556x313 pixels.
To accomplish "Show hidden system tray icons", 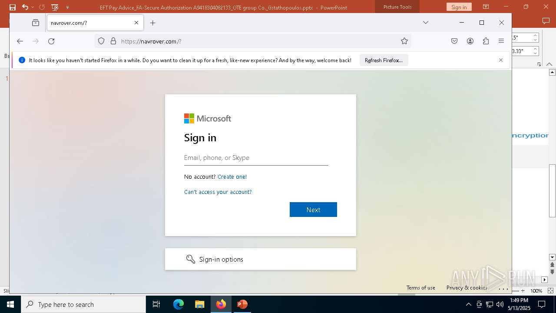I will click(468, 304).
